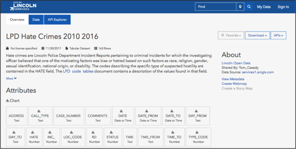The width and height of the screenshot is (296, 149).
Task: Open the API Explorer tab
Action: [57, 20]
